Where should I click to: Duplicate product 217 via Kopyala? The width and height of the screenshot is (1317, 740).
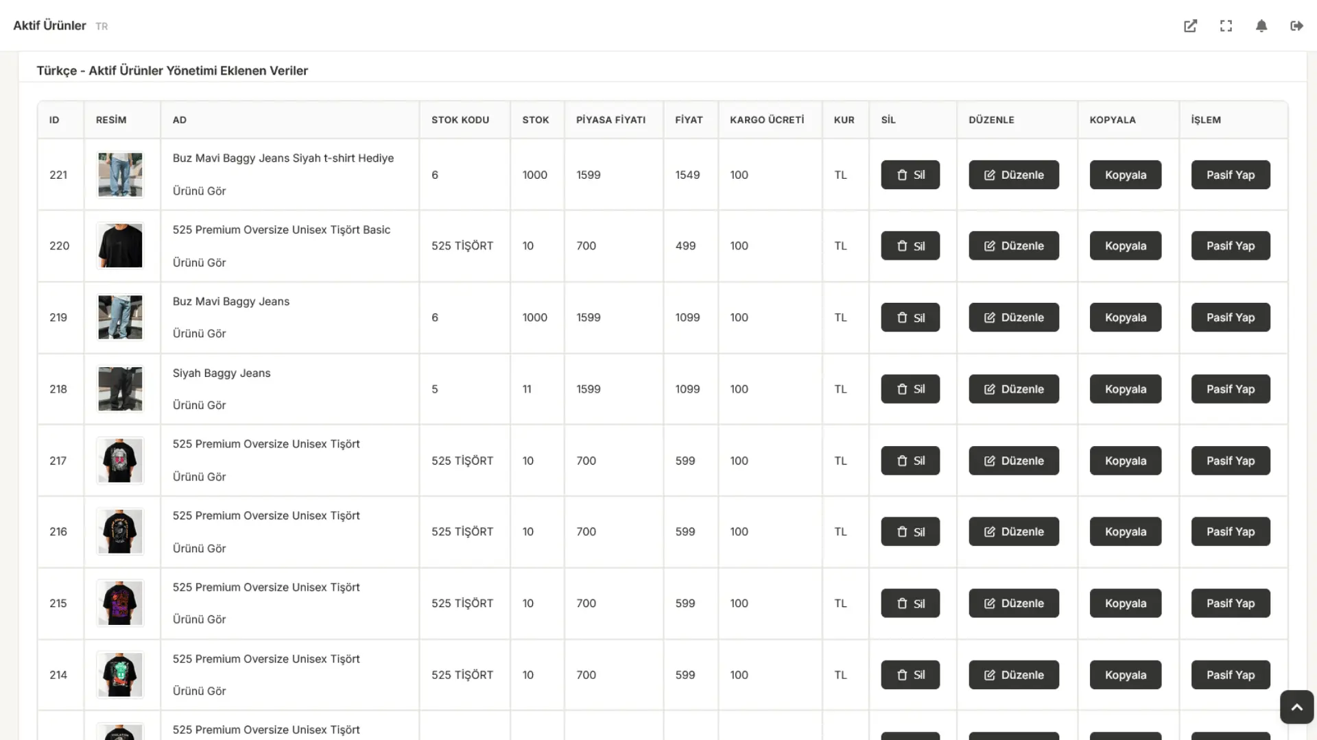pyautogui.click(x=1126, y=461)
